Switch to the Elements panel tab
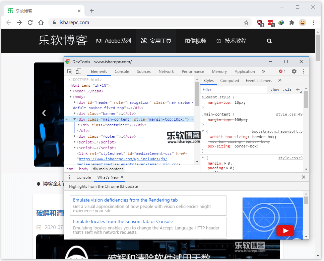The width and height of the screenshot is (324, 261). [x=99, y=72]
